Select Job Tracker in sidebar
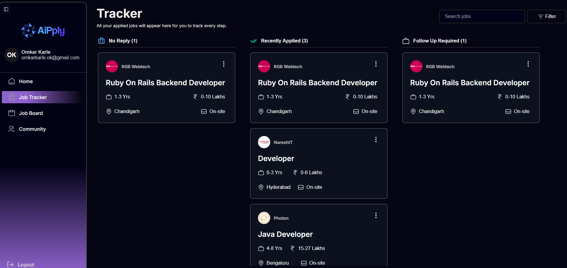567x268 pixels. (33, 97)
